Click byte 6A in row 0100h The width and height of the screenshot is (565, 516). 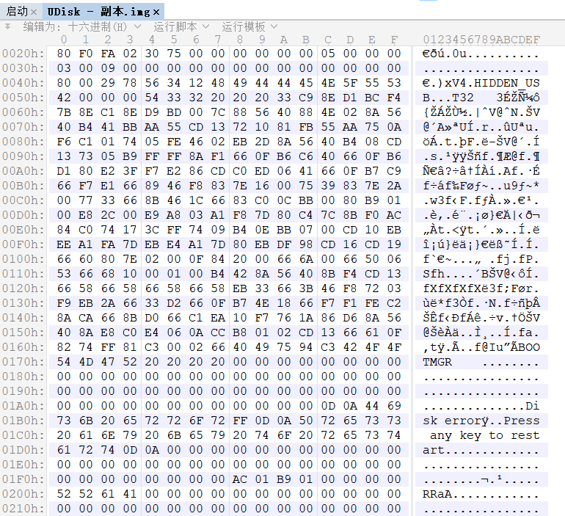pos(306,258)
